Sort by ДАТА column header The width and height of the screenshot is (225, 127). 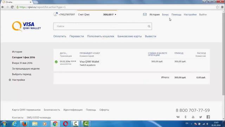(x=63, y=53)
